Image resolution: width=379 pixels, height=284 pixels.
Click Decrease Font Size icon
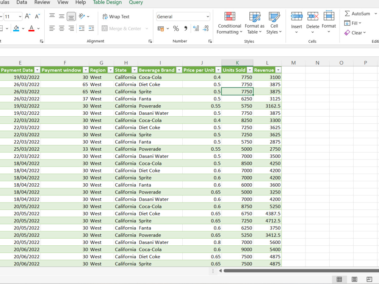coord(38,16)
